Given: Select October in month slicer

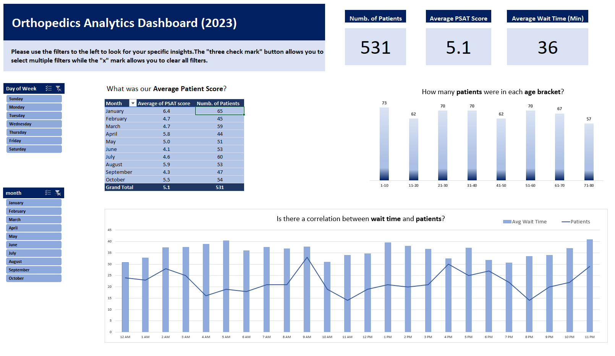Looking at the screenshot, I should tap(34, 278).
